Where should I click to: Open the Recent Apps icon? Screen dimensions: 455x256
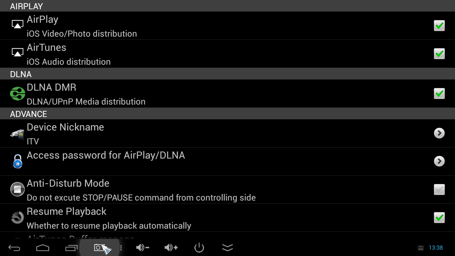pyautogui.click(x=71, y=248)
